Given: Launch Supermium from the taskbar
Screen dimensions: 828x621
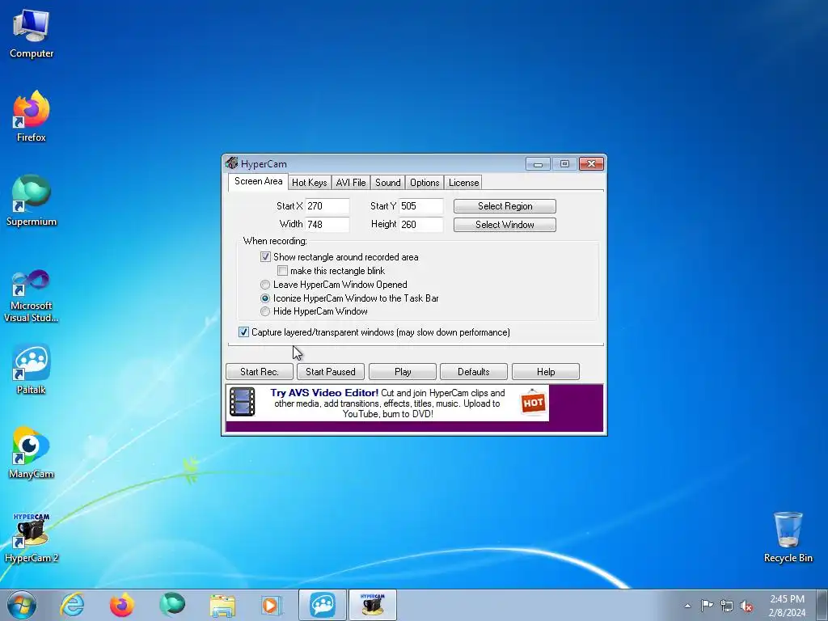Looking at the screenshot, I should tap(172, 605).
